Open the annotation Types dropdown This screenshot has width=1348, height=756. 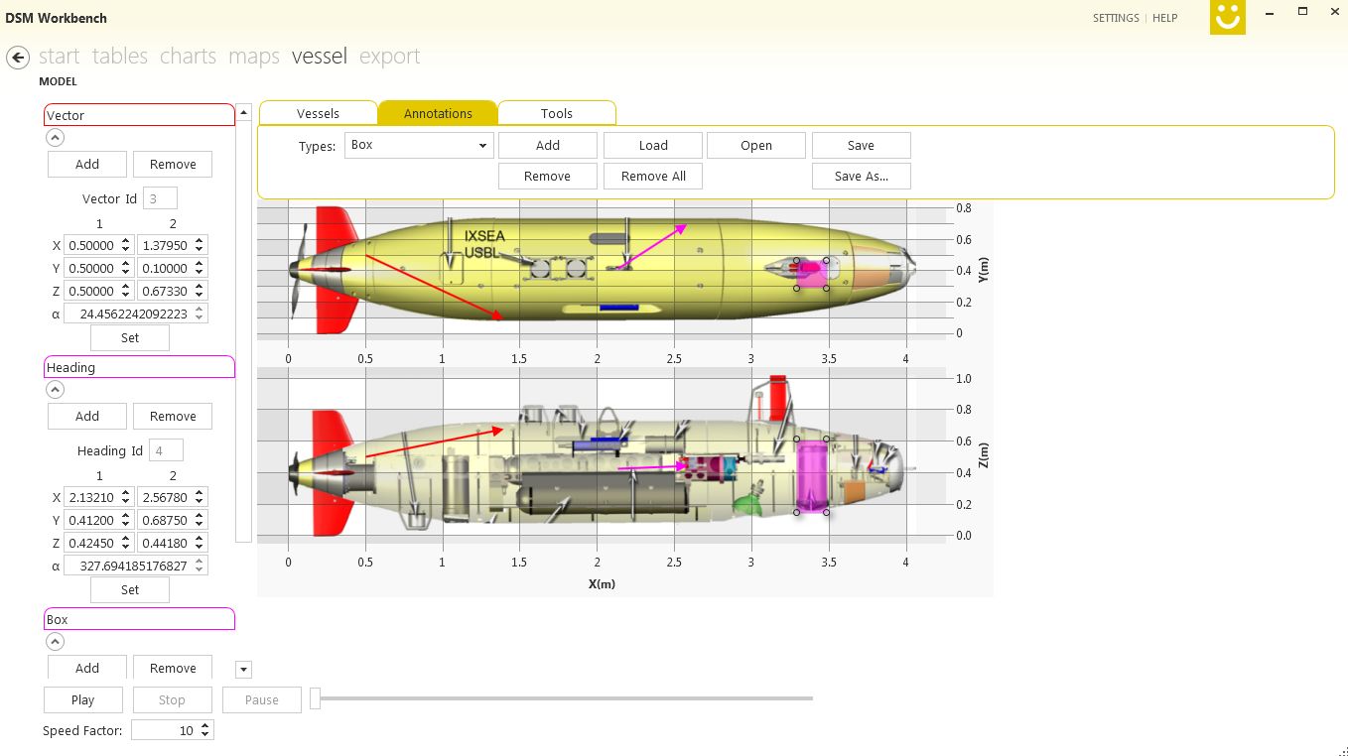click(418, 145)
